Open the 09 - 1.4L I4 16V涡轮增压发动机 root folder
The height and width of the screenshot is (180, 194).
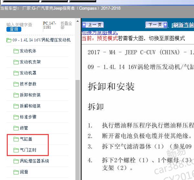[41, 40]
